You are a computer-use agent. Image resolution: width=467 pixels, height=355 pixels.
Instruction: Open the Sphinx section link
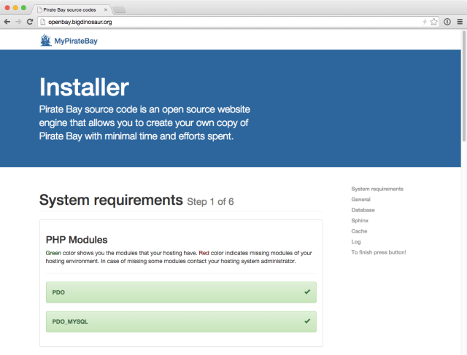pos(360,220)
